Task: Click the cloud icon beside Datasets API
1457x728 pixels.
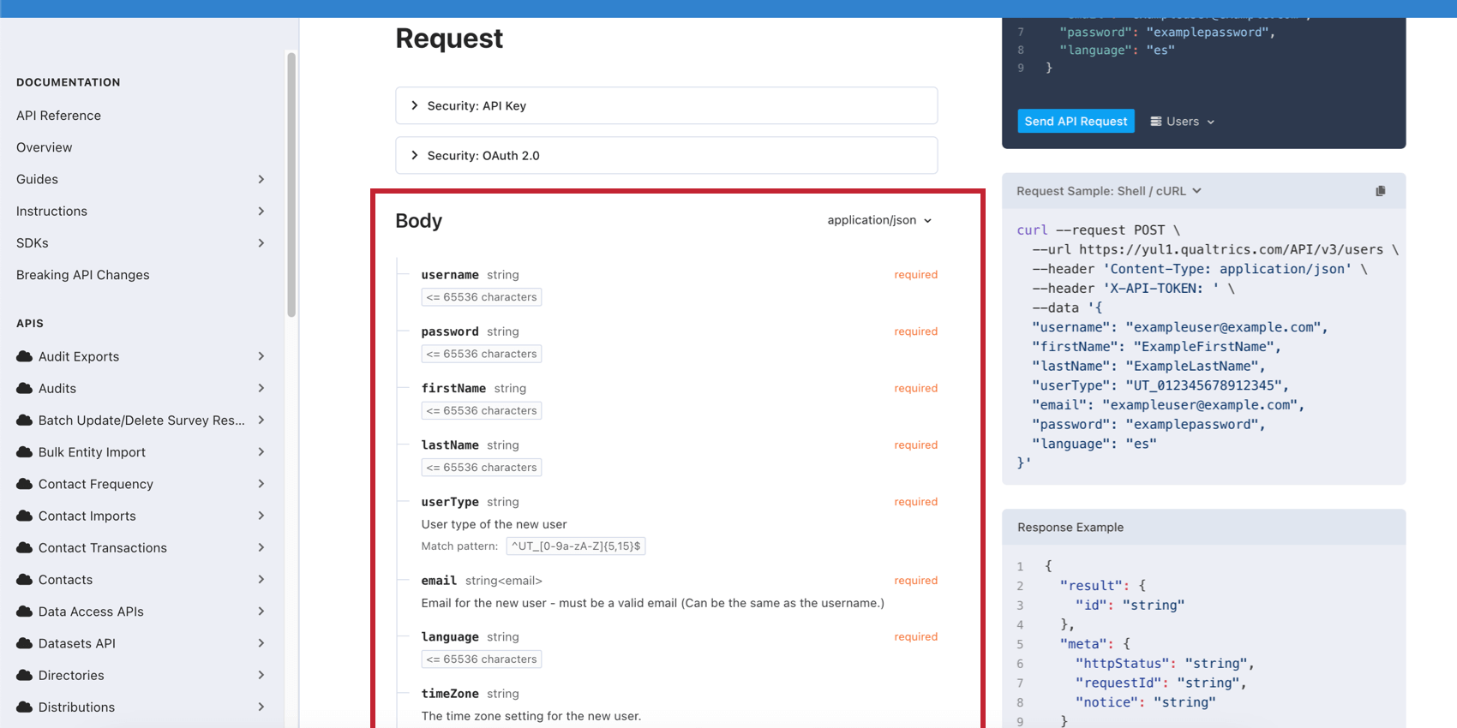Action: coord(25,643)
